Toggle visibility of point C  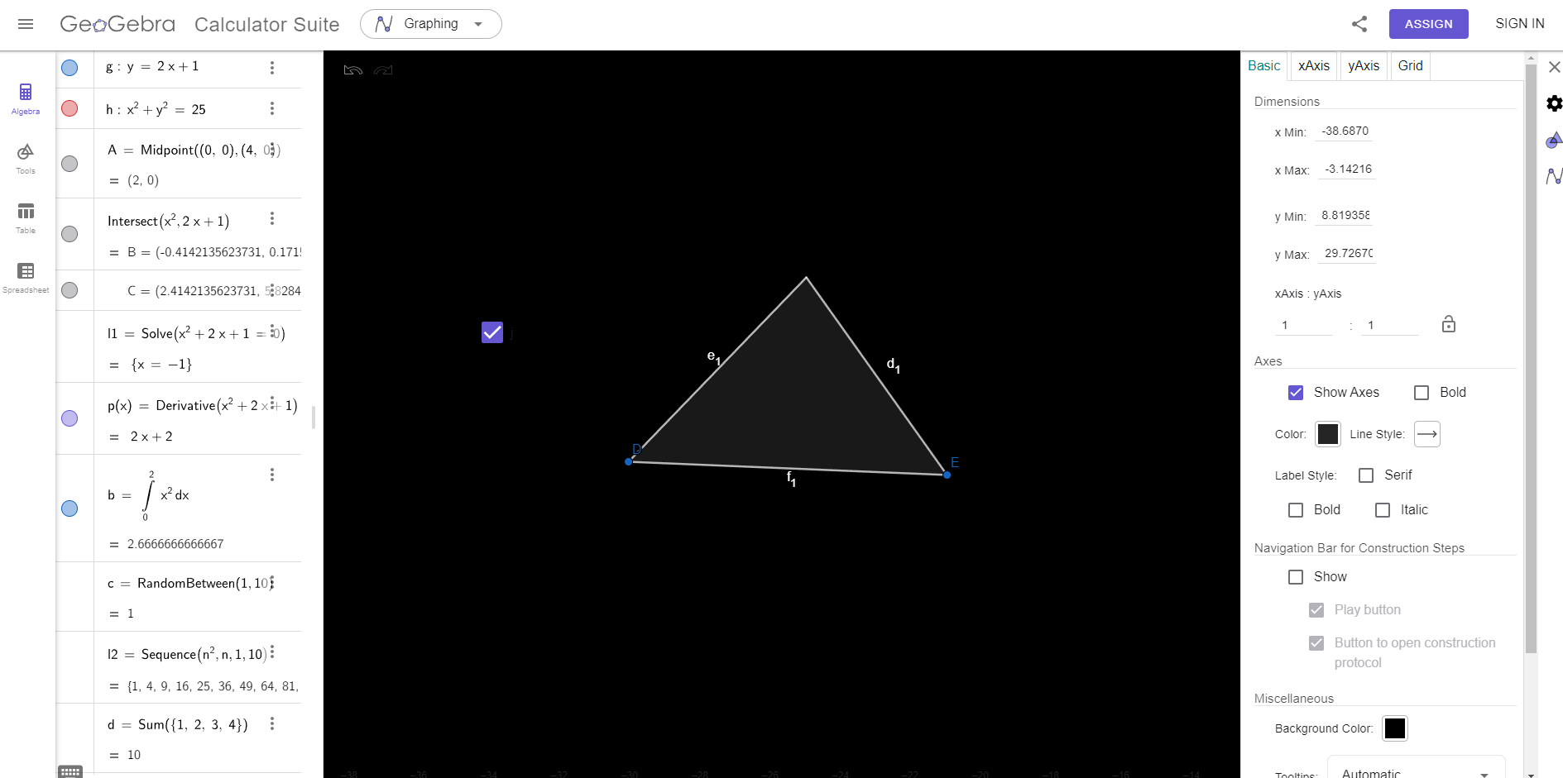click(x=70, y=290)
